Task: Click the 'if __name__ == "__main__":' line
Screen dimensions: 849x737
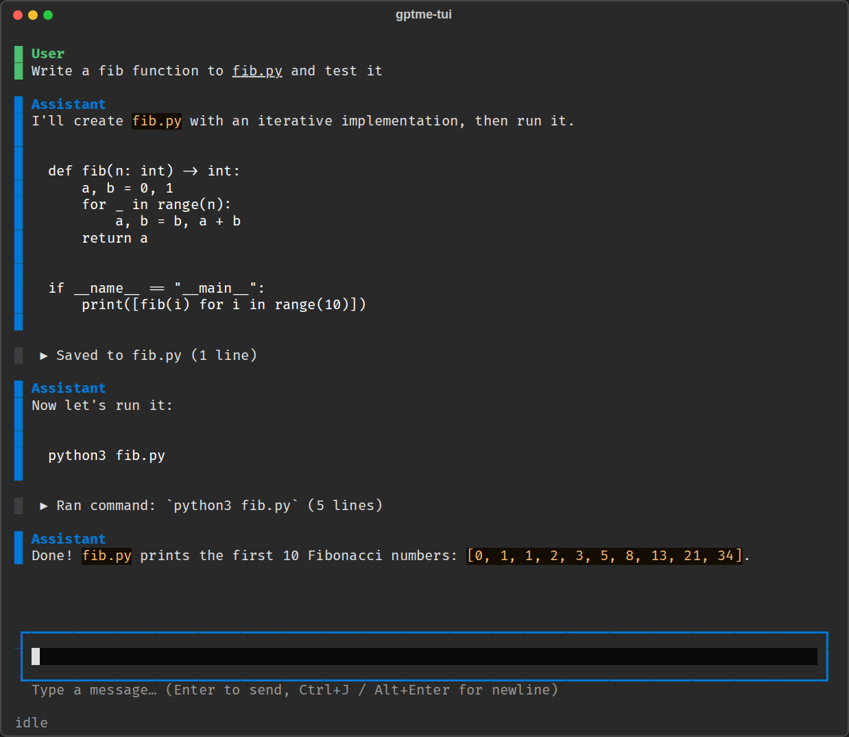Action: (x=156, y=289)
